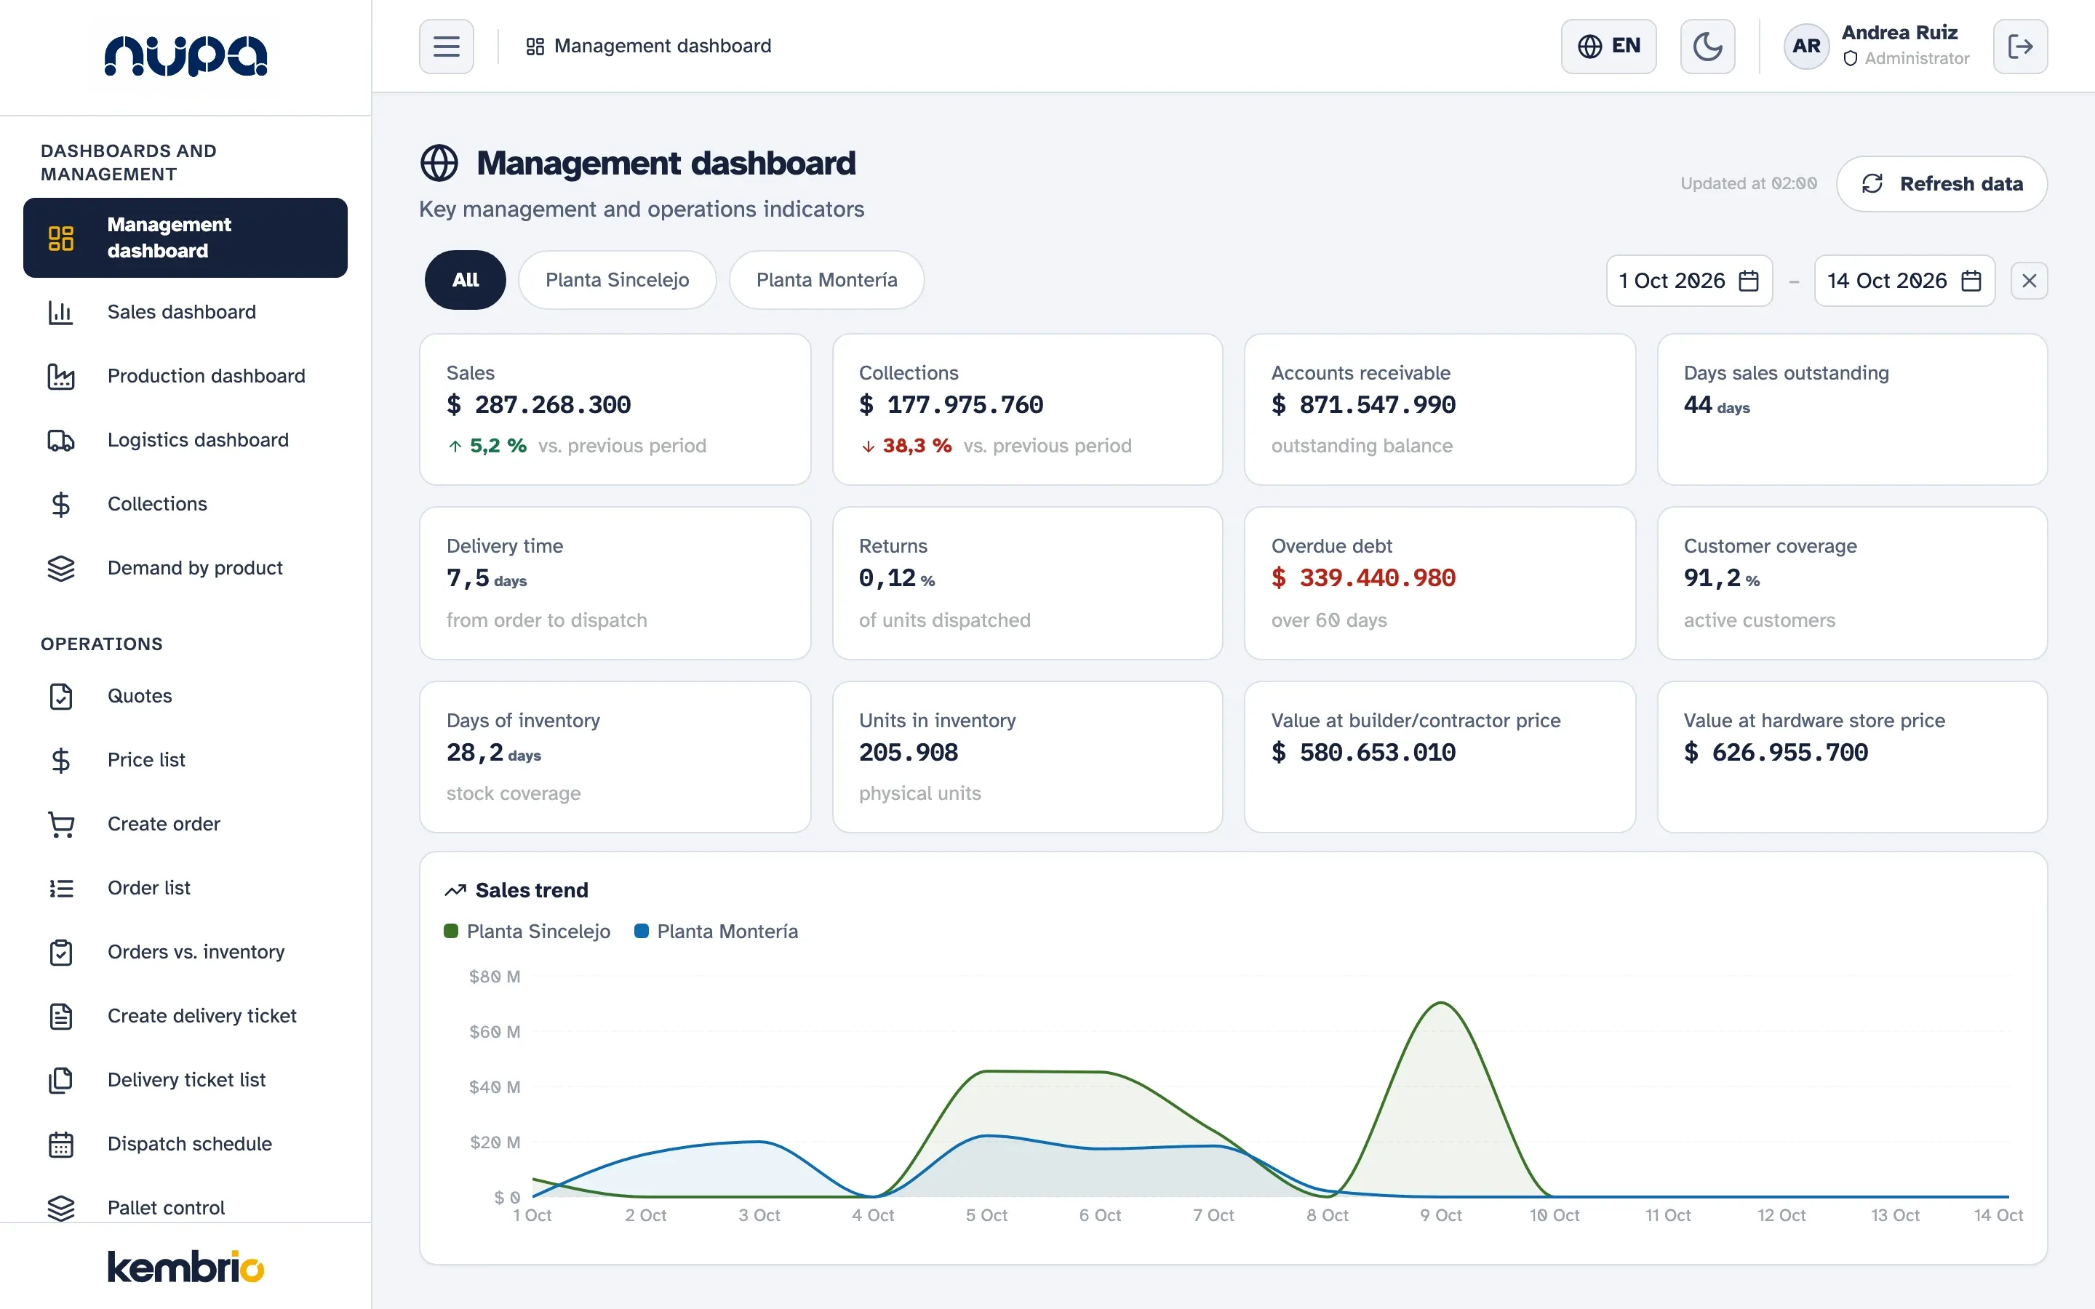2095x1309 pixels.
Task: Click the Sales value $ 287.268.300
Action: (x=538, y=404)
